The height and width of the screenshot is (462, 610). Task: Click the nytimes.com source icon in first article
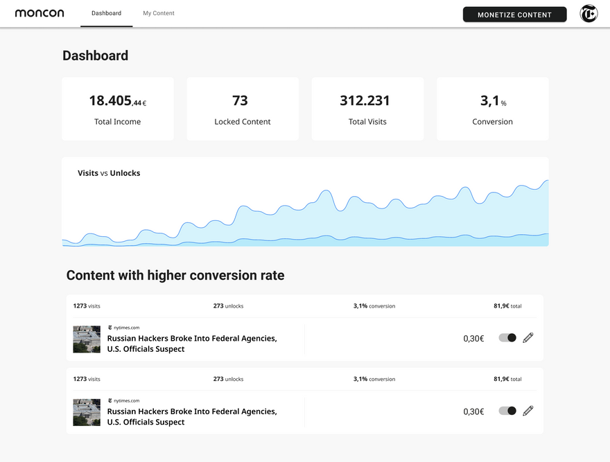[x=110, y=328]
